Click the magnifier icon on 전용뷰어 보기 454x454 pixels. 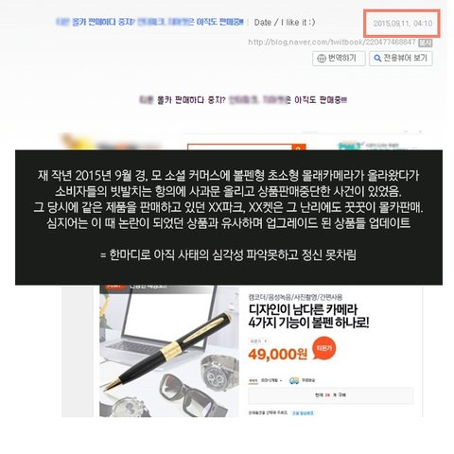tap(377, 59)
